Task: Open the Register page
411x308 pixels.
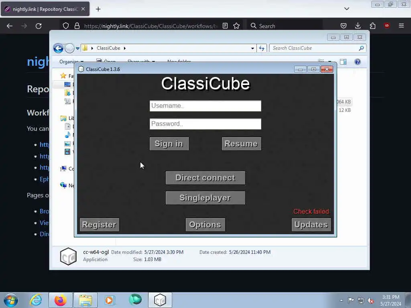Action: coord(100,225)
